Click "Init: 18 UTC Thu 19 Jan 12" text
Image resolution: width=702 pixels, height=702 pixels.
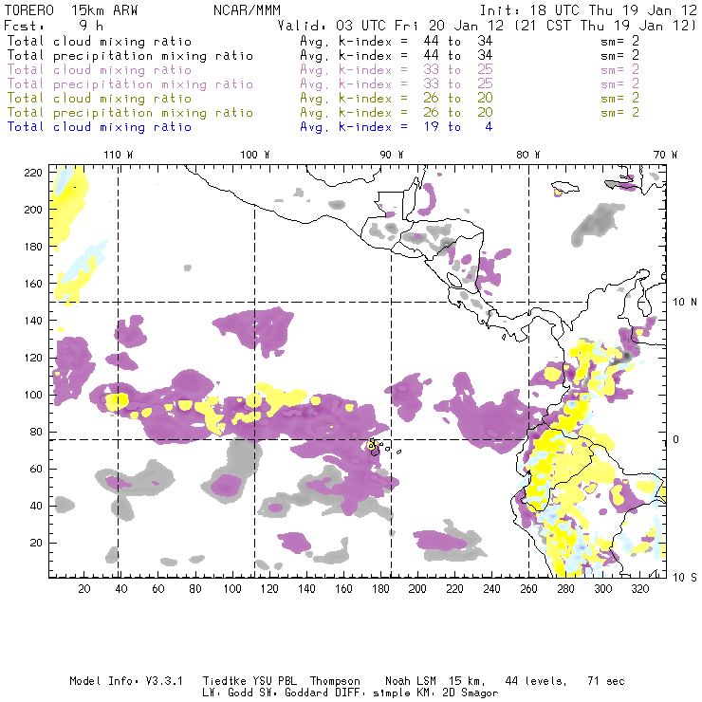click(588, 10)
